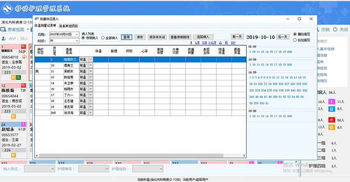The width and height of the screenshot is (350, 182).
Task: Click the 1/E shortcut link
Action: pos(197,42)
